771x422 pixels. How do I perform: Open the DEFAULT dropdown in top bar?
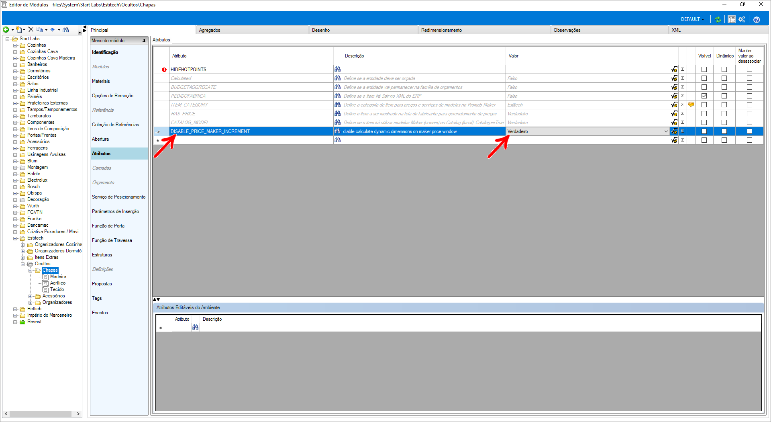692,19
